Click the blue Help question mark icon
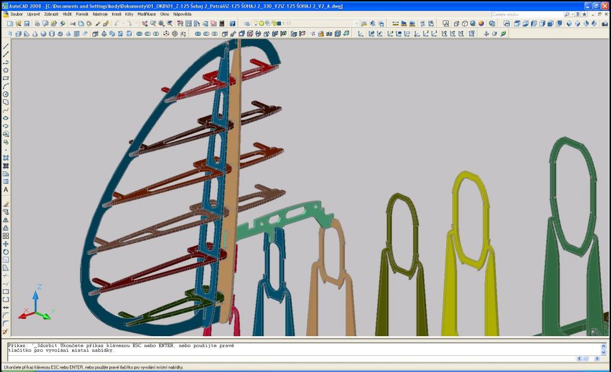This screenshot has width=611, height=372. (x=232, y=23)
